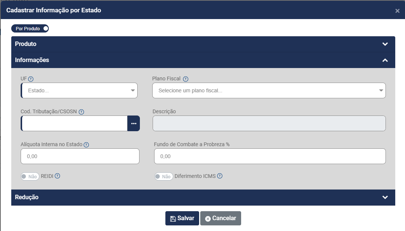
Task: Enable the REIDI toggle
Action: [30, 176]
